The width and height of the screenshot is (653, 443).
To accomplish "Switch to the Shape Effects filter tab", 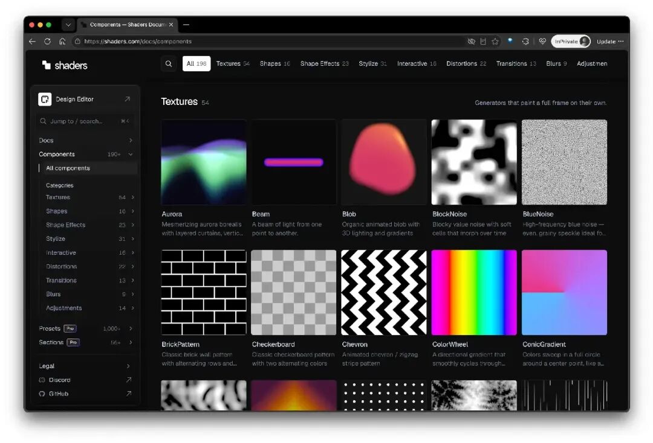I will tap(325, 63).
